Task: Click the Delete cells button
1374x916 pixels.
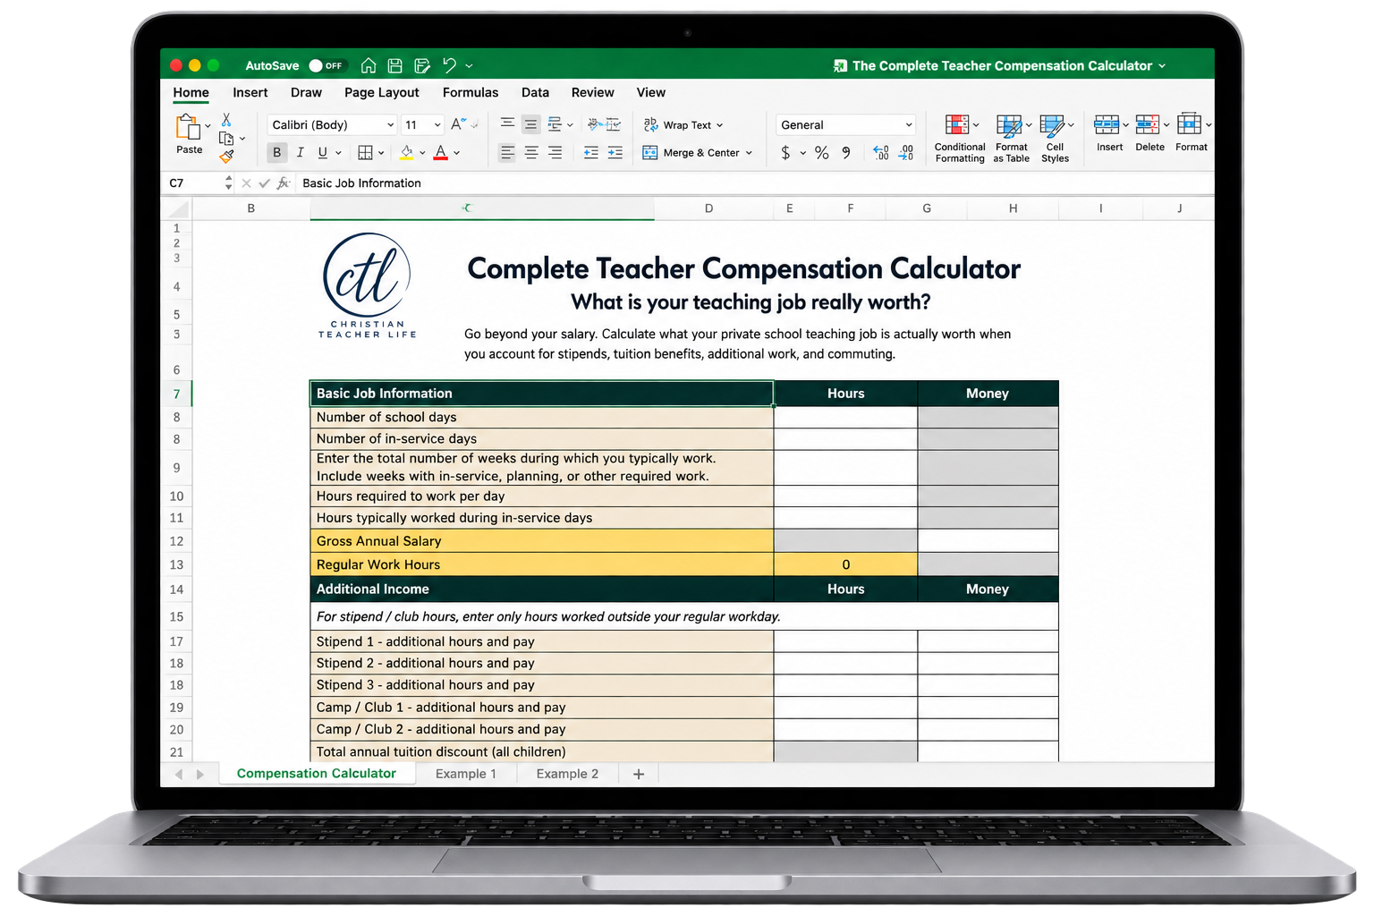Action: coord(1150,133)
